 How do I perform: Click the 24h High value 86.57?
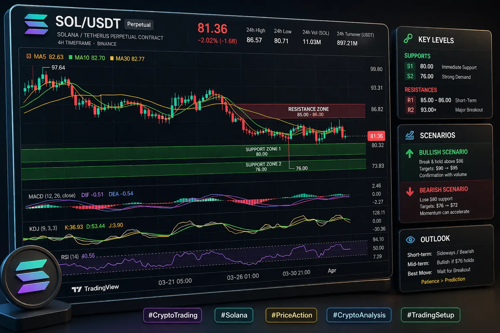point(254,40)
